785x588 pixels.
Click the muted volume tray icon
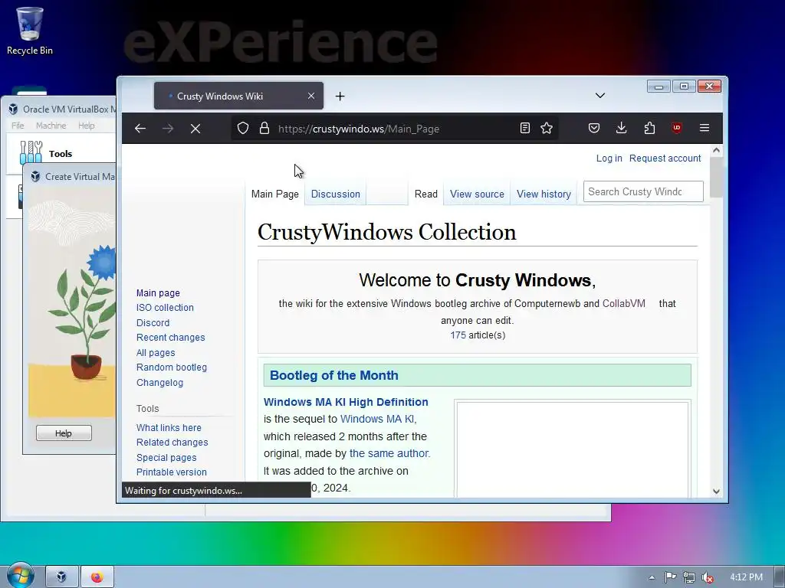click(x=708, y=577)
